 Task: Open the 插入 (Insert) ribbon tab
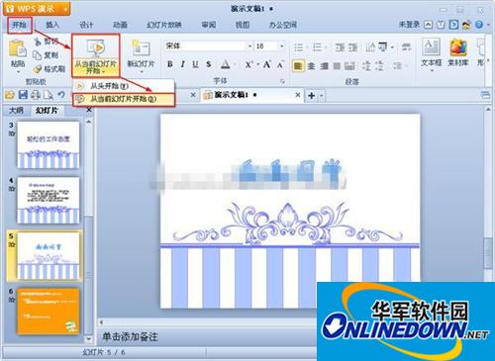(x=52, y=25)
